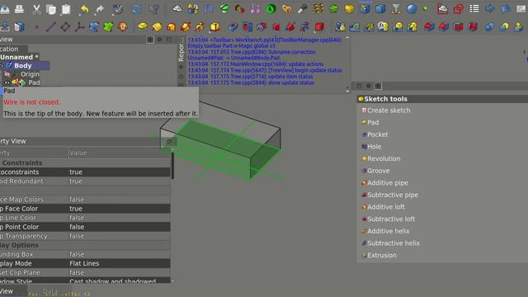Collapse the Display Options property group
The image size is (528, 297).
click(x=20, y=245)
